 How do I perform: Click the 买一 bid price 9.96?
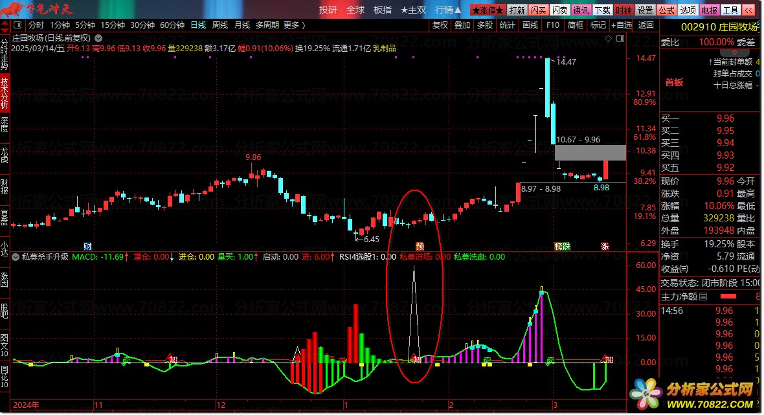click(725, 118)
